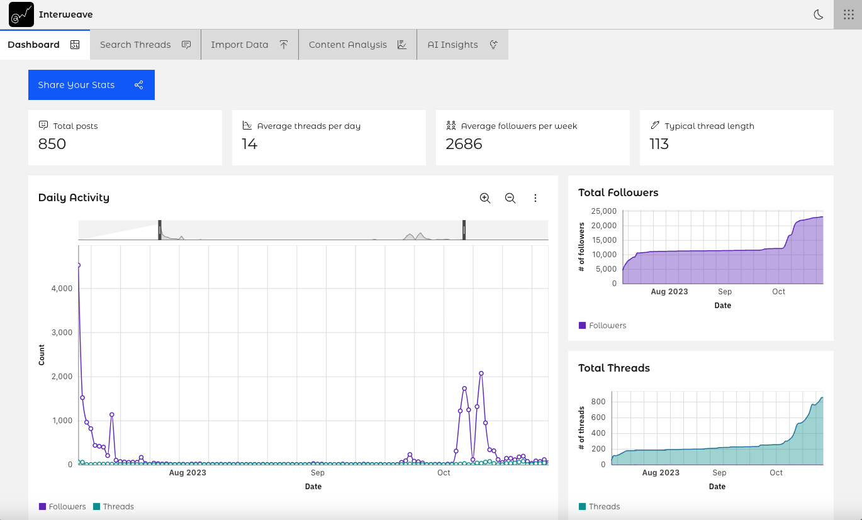Viewport: 862px width, 520px height.
Task: Click the Typical thread length pencil icon
Action: coord(655,125)
